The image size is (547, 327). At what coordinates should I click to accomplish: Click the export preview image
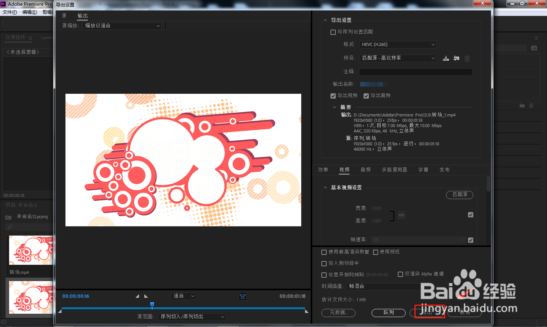(183, 160)
